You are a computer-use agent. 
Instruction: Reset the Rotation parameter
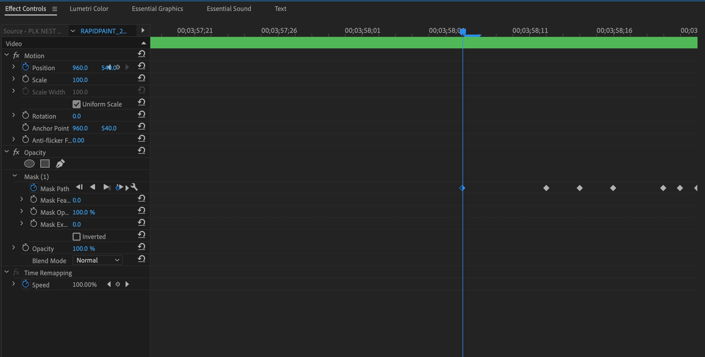click(141, 114)
